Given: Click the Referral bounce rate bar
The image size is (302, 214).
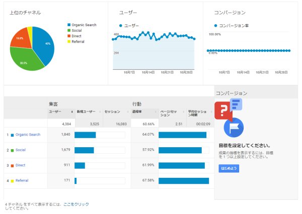Looking at the screenshot, I should pos(184,181).
